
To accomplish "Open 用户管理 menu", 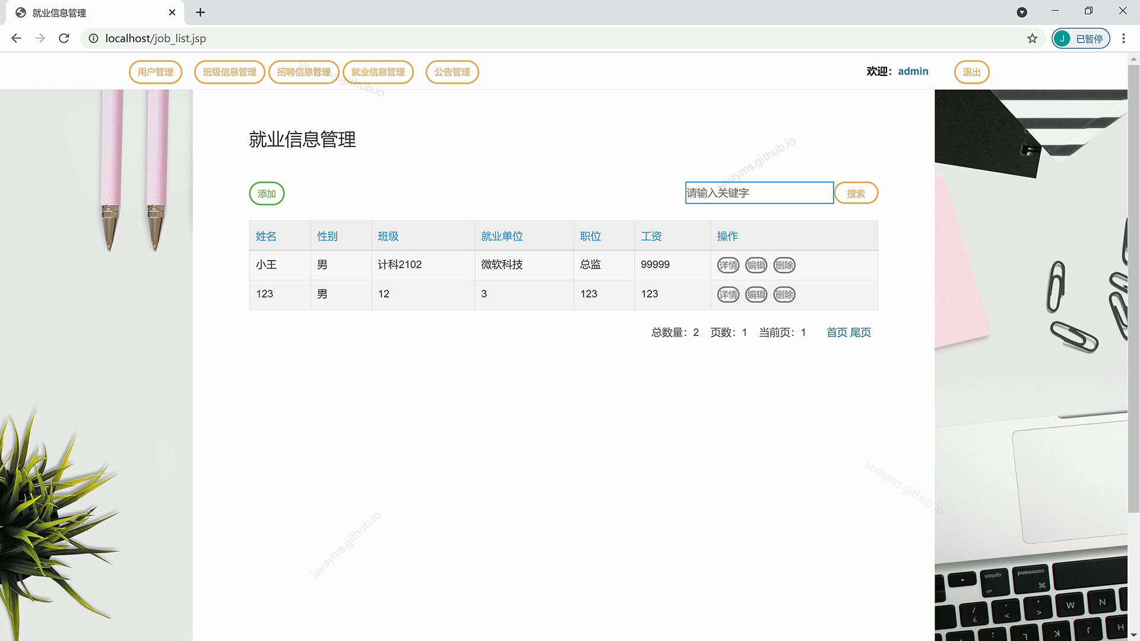I will 156,72.
